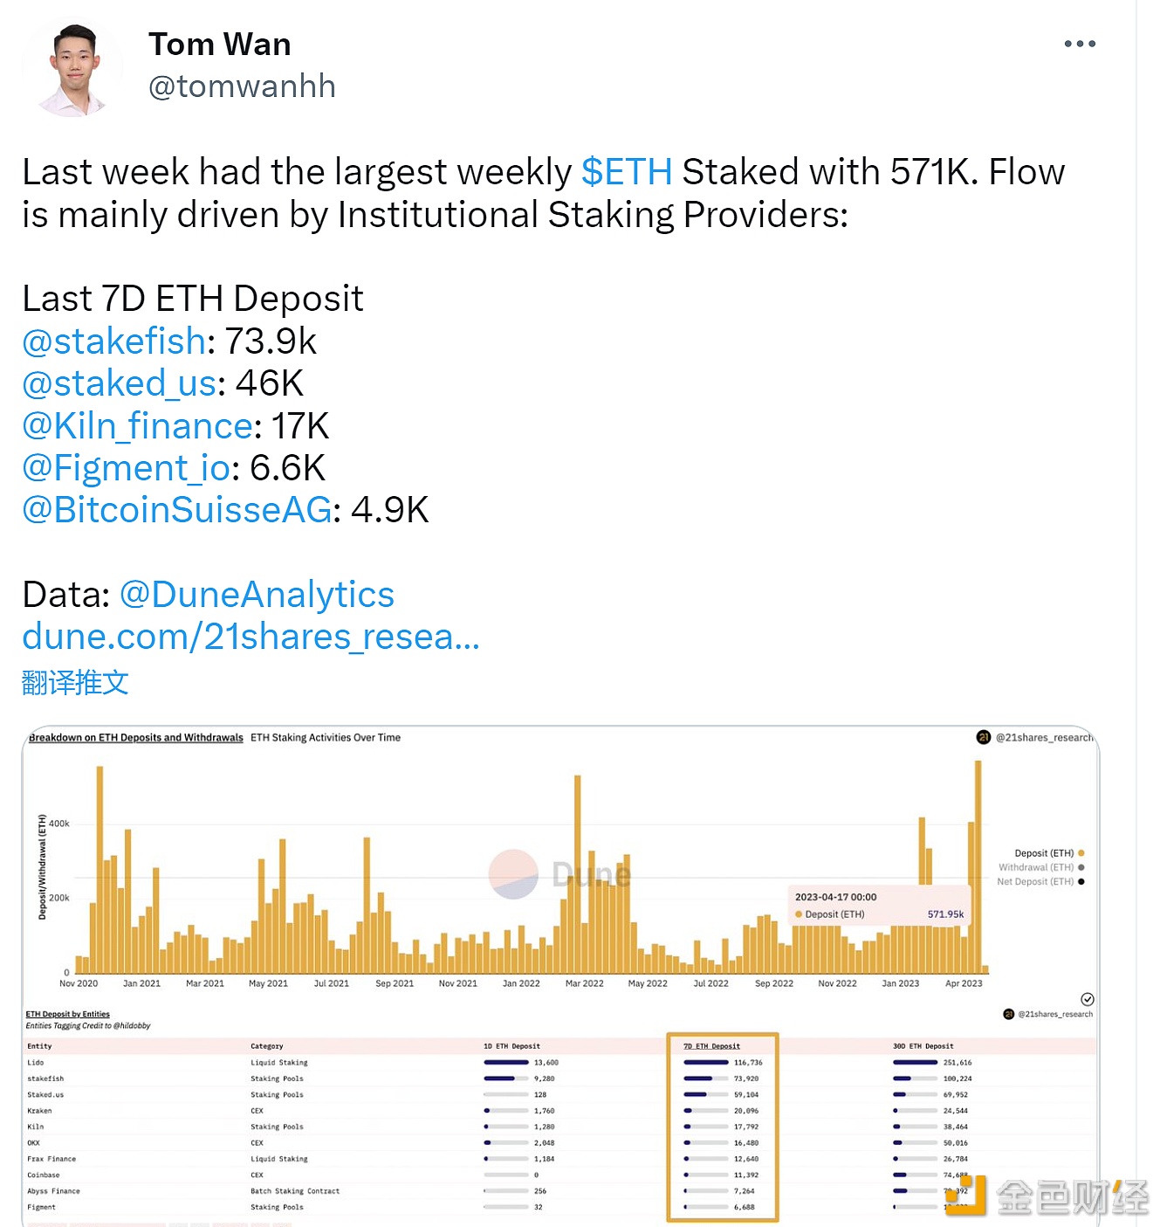Open the three-dot more options menu

[x=1080, y=44]
